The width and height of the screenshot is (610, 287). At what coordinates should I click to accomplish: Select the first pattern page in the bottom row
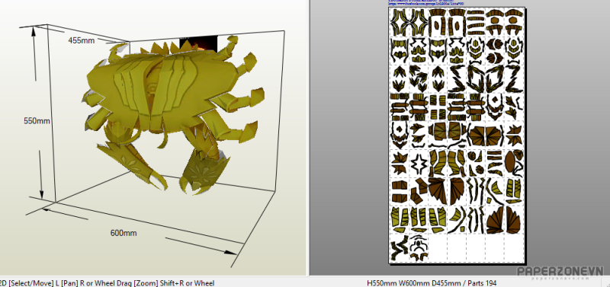point(399,247)
